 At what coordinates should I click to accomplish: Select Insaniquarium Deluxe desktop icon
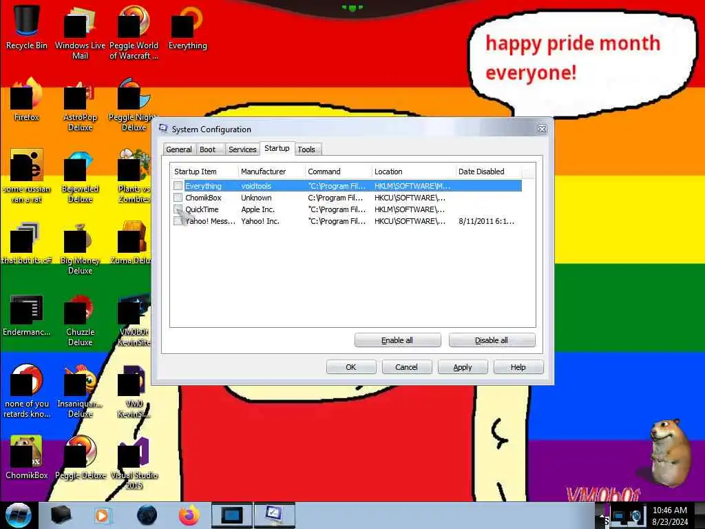pyautogui.click(x=80, y=391)
